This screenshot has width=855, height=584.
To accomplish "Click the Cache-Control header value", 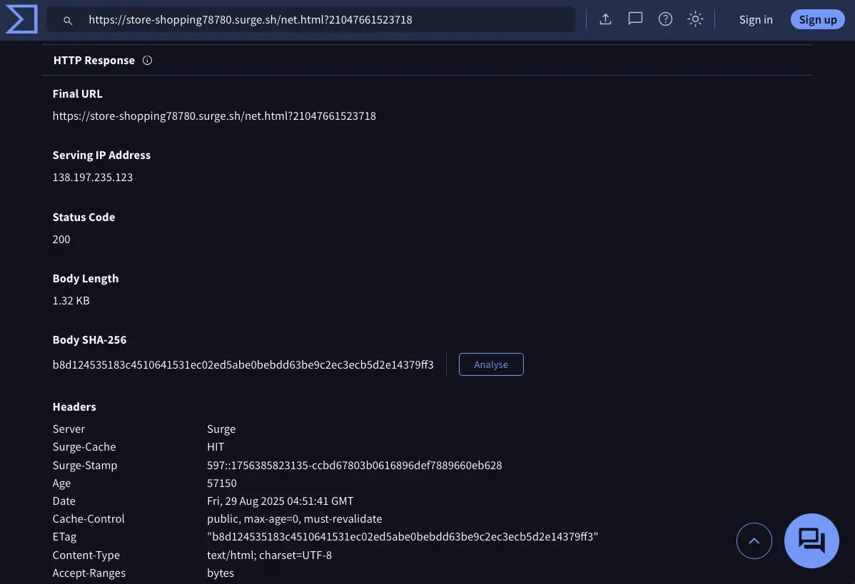I will pyautogui.click(x=294, y=518).
